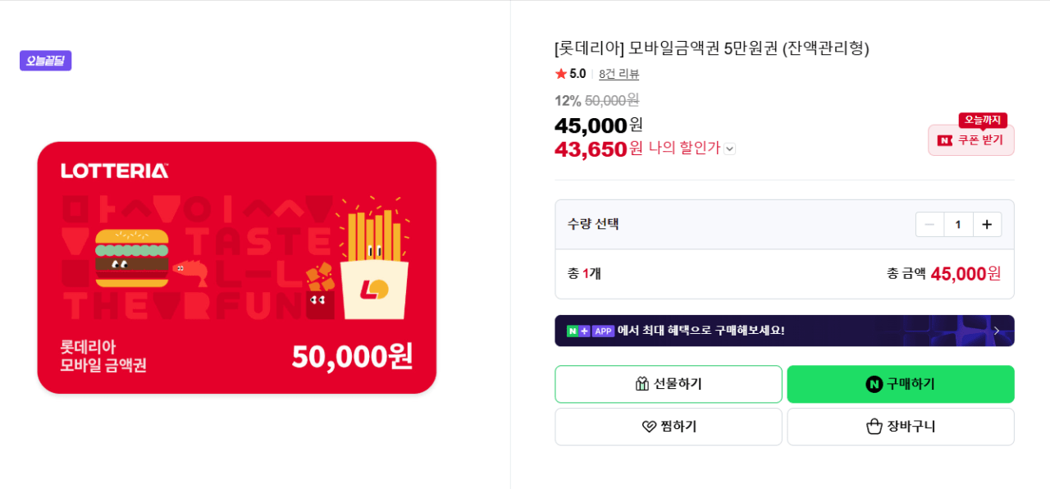Toggle the 찜하기 wishlist button
This screenshot has width=1050, height=489.
click(669, 427)
